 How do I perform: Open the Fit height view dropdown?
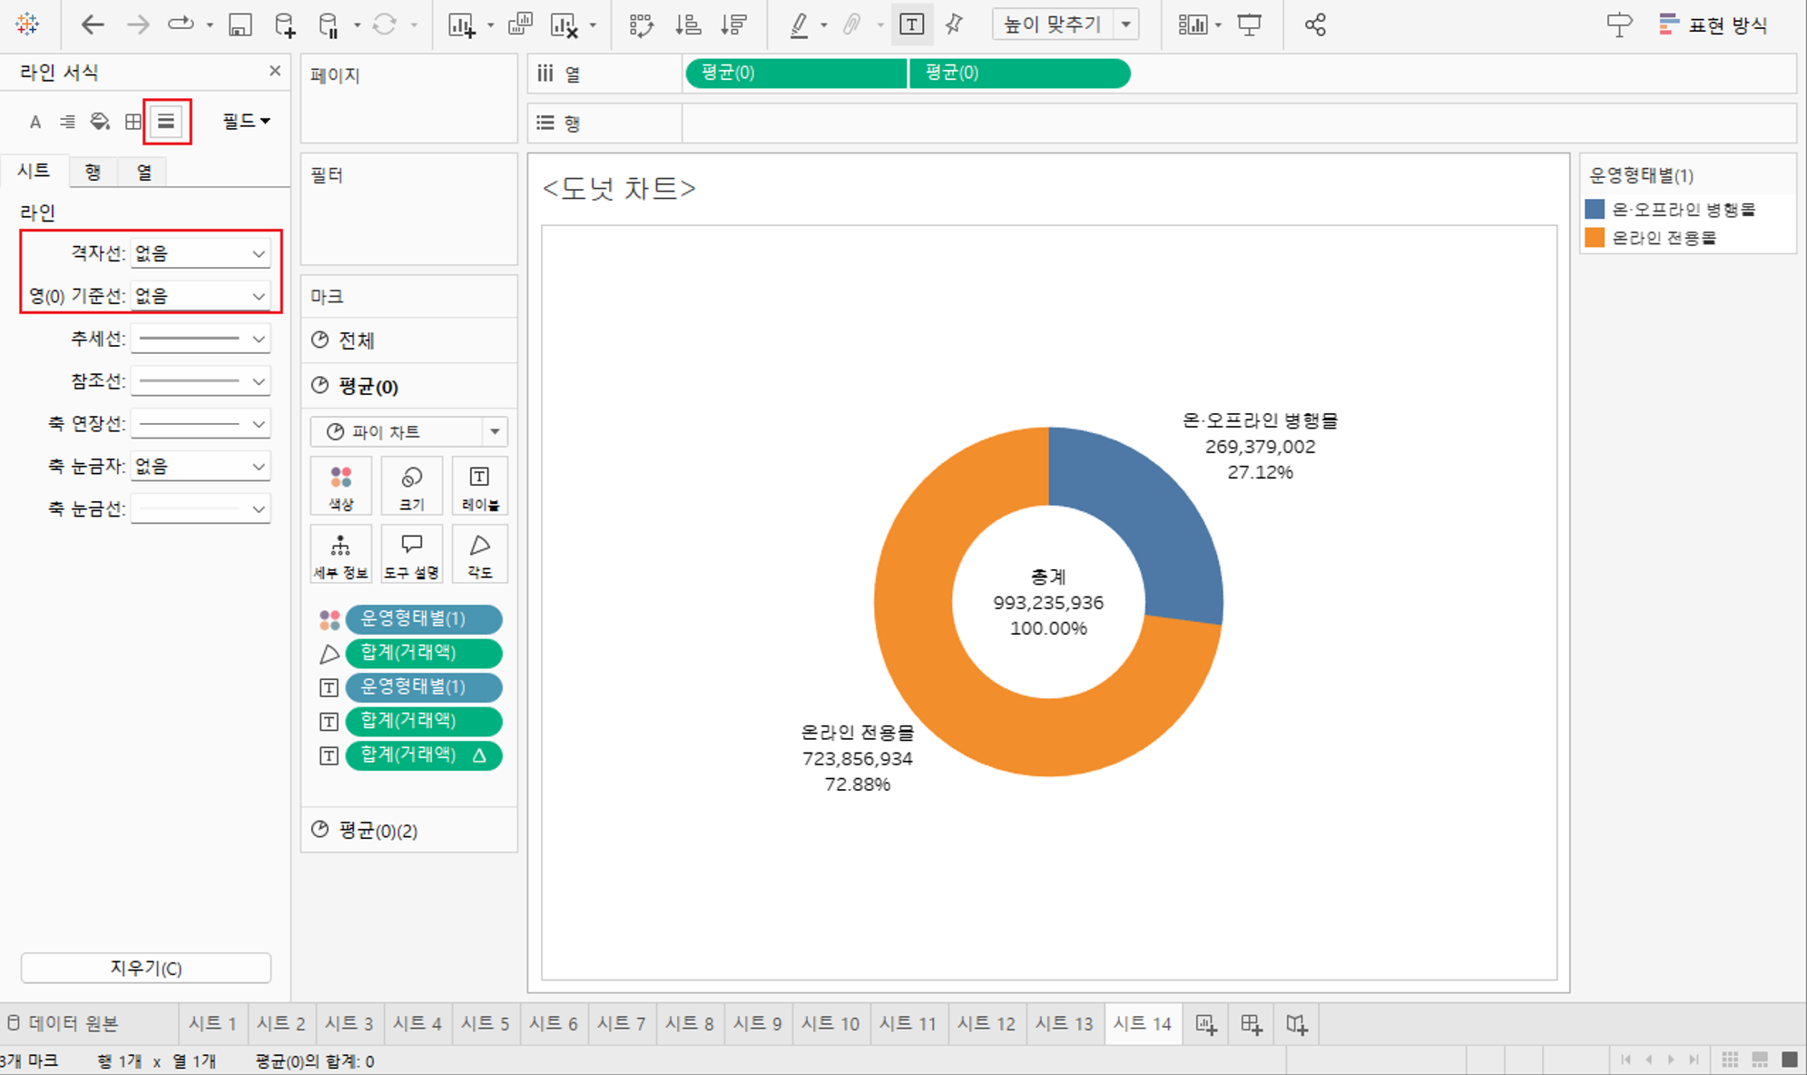[1126, 25]
